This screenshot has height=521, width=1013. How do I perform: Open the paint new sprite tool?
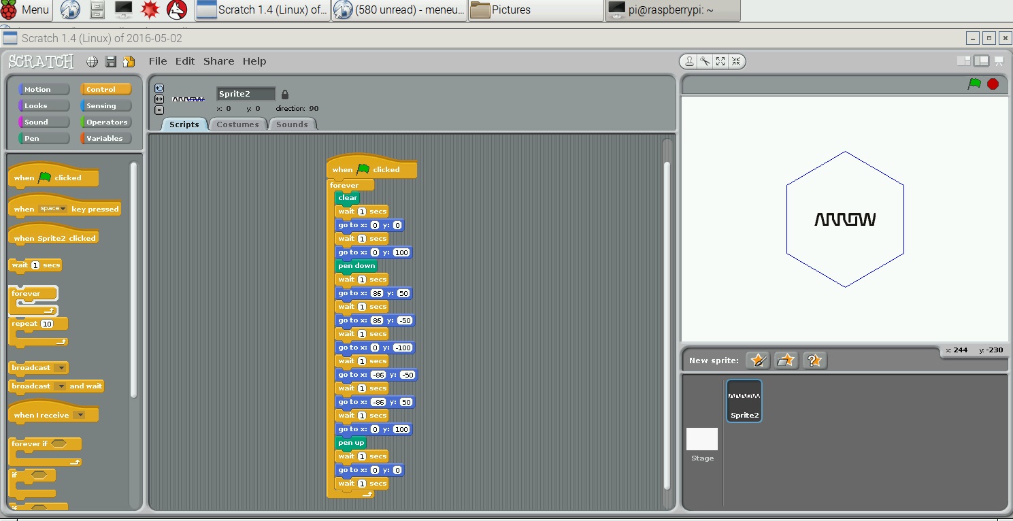click(757, 360)
